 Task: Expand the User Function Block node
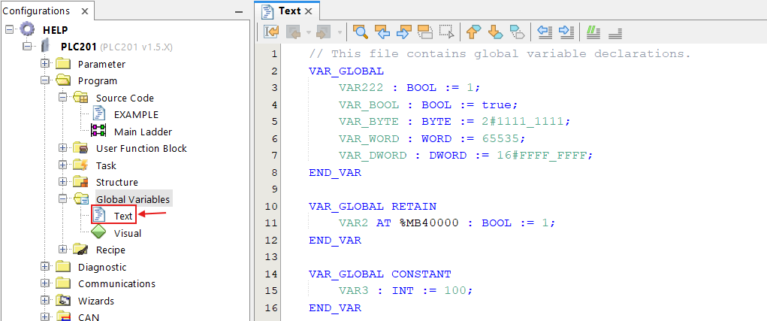click(x=63, y=148)
